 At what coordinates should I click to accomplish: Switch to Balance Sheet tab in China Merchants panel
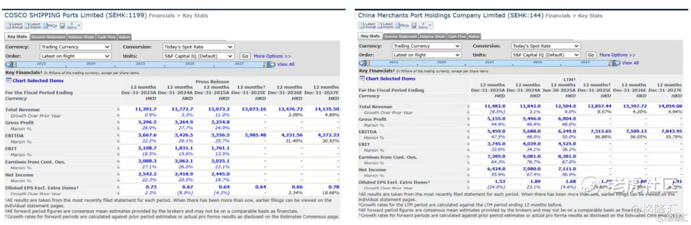click(433, 36)
